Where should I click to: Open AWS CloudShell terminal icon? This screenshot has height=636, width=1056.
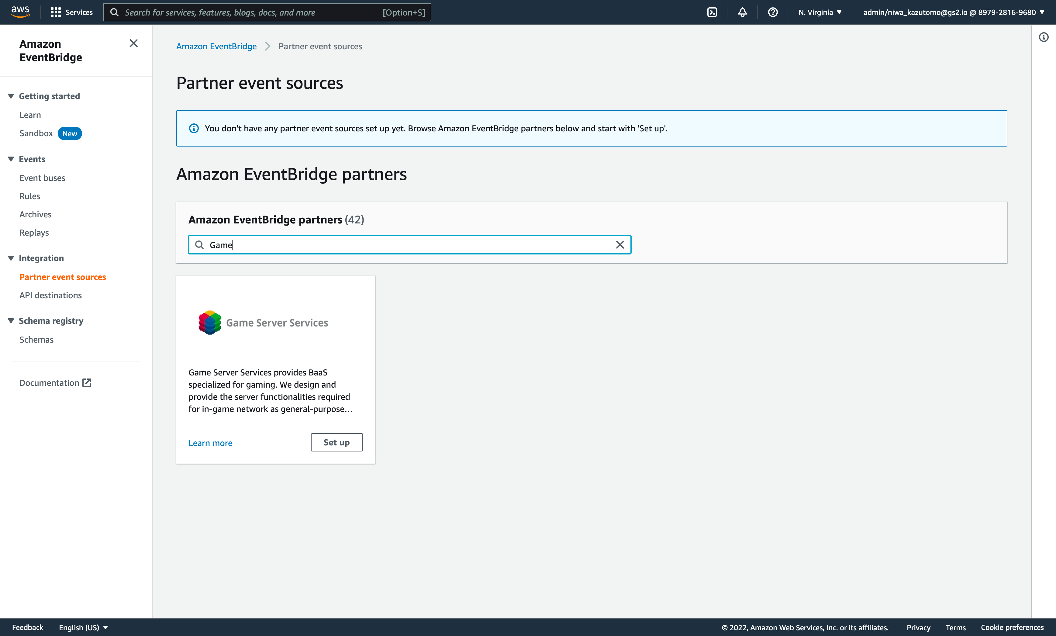coord(712,12)
